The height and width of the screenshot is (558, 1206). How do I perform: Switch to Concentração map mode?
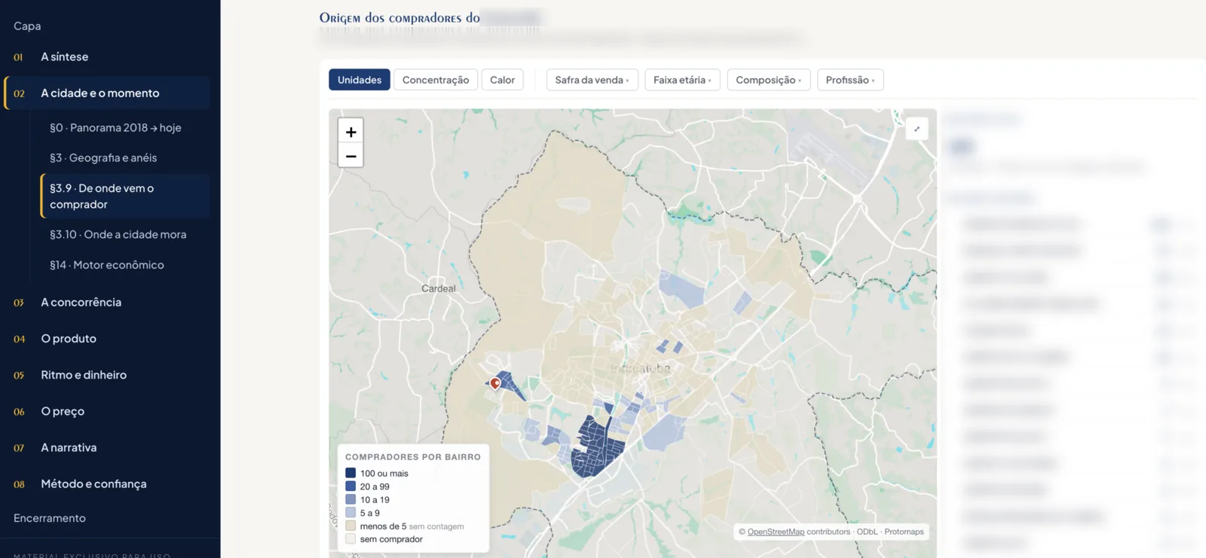tap(436, 80)
